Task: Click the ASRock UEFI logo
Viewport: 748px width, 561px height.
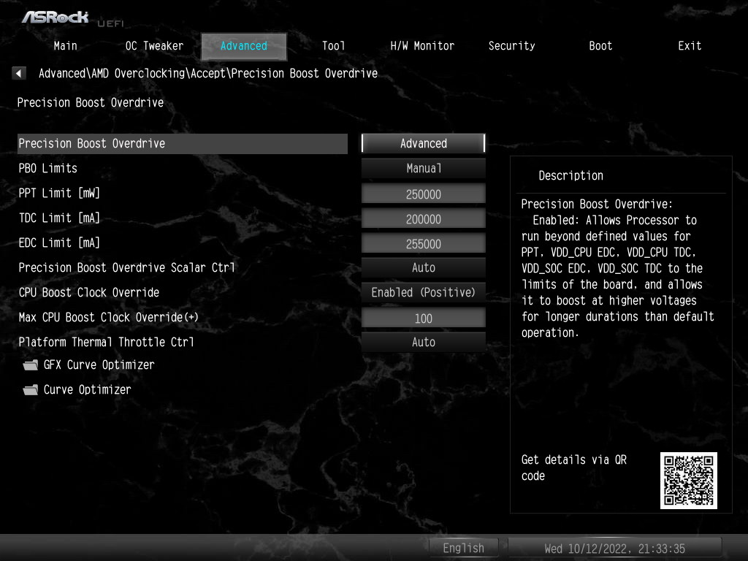Action: click(72, 18)
